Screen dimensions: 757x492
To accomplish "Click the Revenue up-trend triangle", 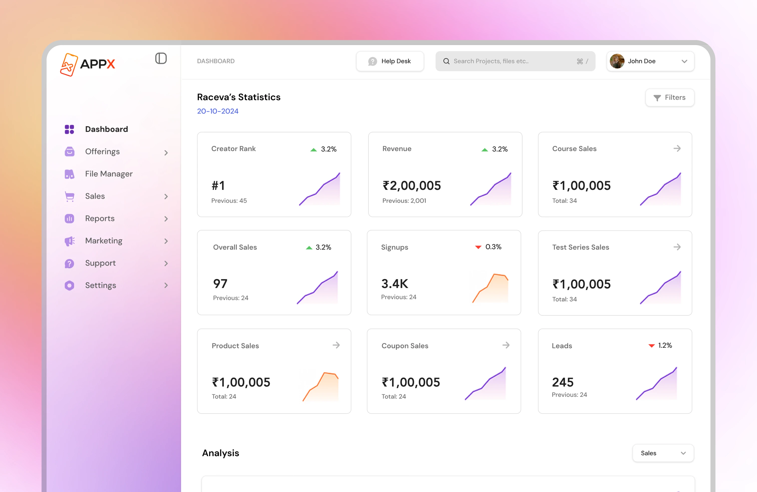I will click(484, 150).
